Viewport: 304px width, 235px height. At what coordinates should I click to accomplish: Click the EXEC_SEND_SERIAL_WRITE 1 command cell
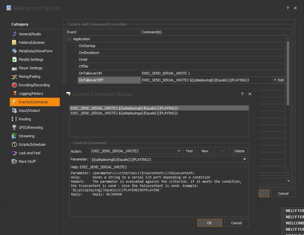[x=213, y=73]
